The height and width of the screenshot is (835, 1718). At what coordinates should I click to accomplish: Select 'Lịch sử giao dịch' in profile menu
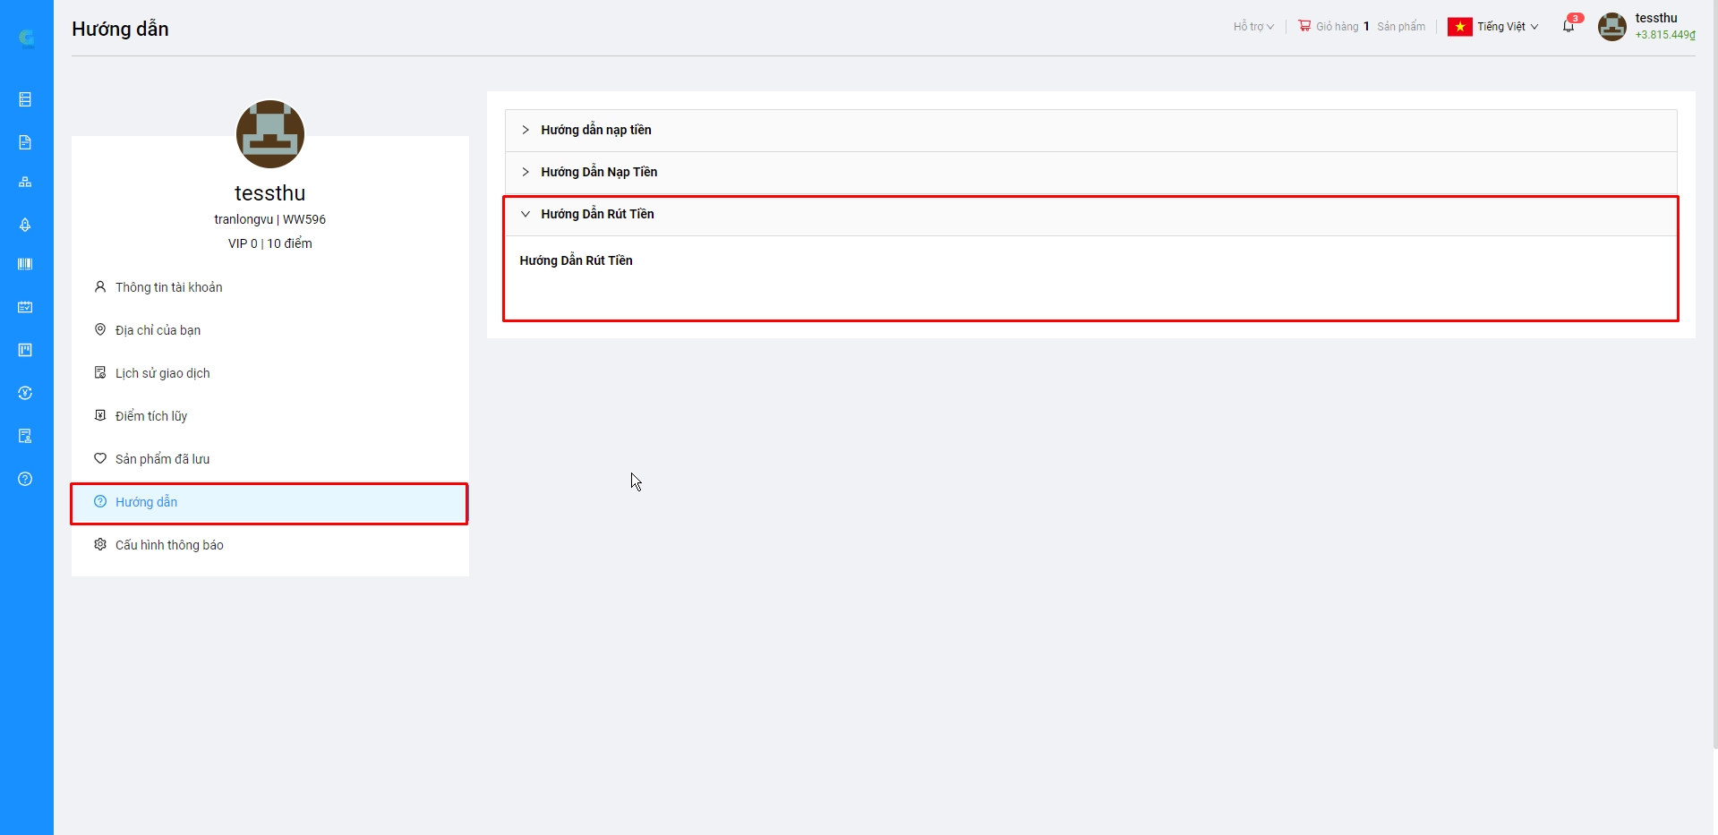coord(162,373)
